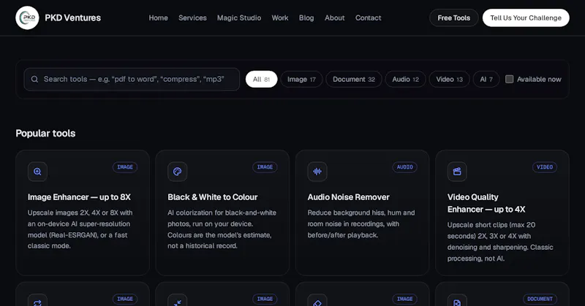The height and width of the screenshot is (306, 585).
Task: Click the Free Tools button
Action: pyautogui.click(x=453, y=18)
